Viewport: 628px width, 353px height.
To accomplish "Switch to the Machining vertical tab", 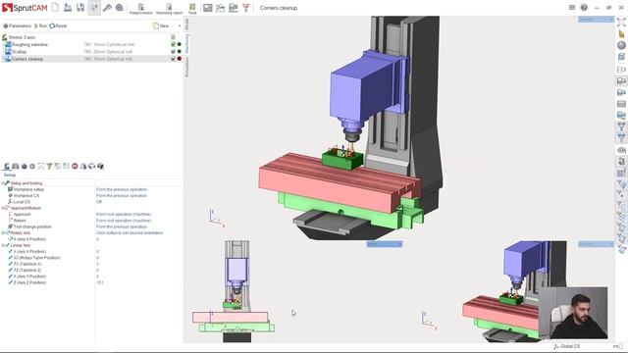I will pos(186,43).
